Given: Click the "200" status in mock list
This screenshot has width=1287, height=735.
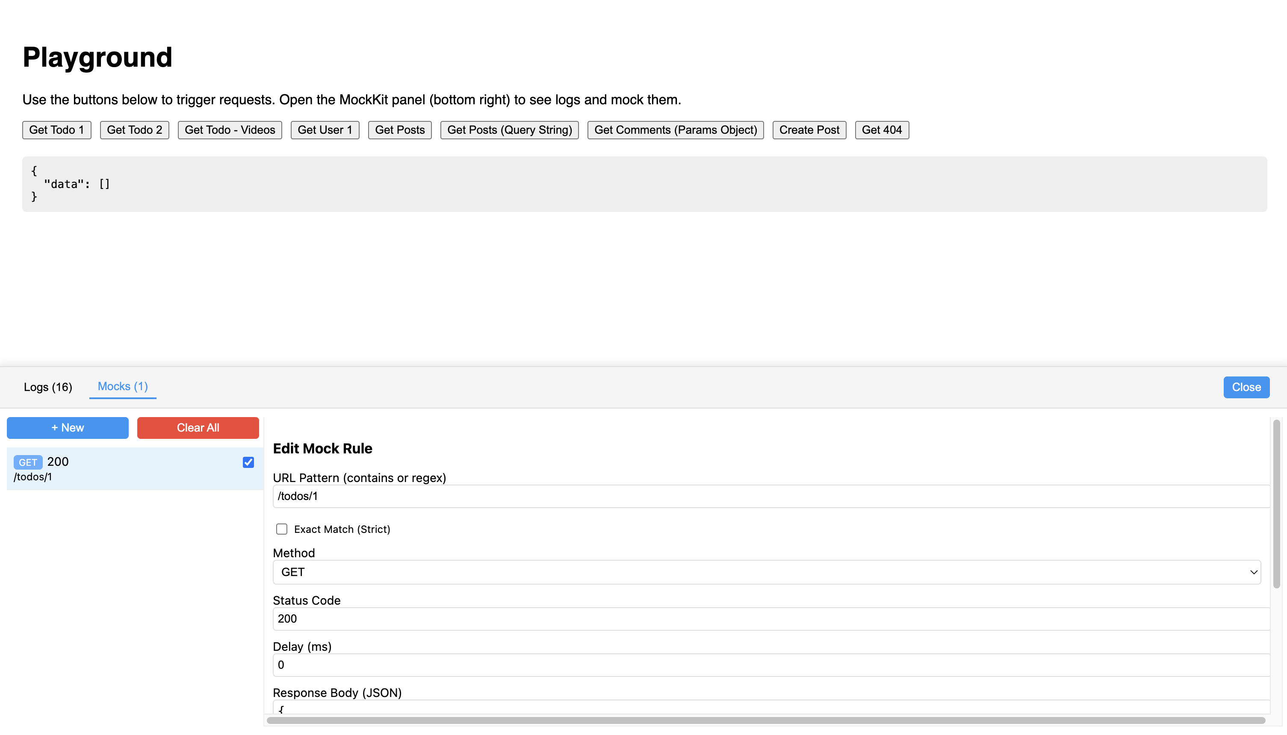Looking at the screenshot, I should pyautogui.click(x=58, y=462).
